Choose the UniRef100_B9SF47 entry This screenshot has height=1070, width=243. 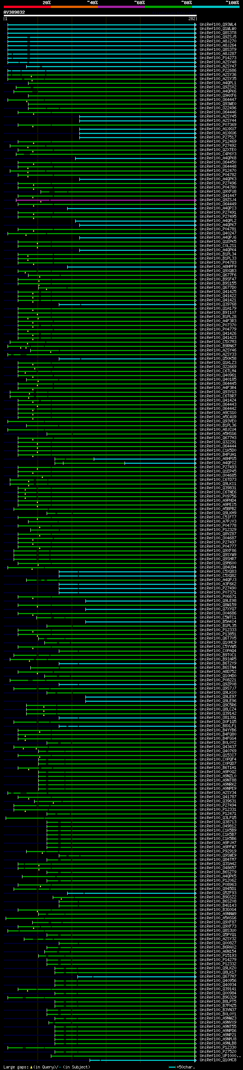pyautogui.click(x=218, y=279)
